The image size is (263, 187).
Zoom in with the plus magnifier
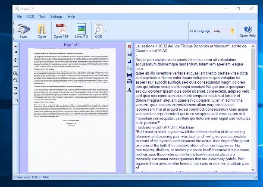pos(16,73)
